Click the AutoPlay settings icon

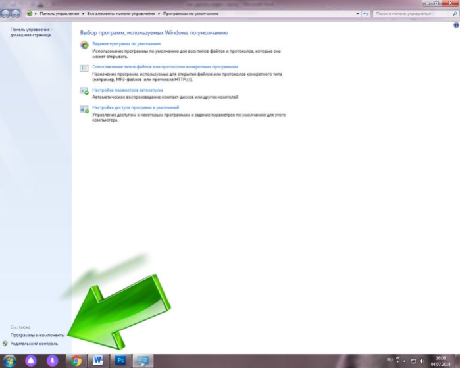click(84, 91)
